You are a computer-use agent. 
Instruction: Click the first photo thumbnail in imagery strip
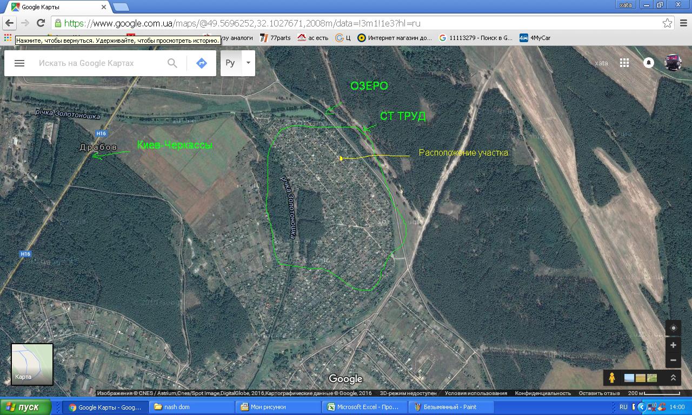point(629,378)
